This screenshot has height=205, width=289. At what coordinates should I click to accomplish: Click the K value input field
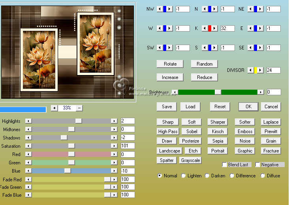(228, 28)
